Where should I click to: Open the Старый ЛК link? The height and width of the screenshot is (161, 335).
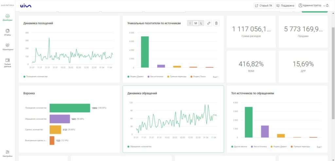click(x=264, y=6)
